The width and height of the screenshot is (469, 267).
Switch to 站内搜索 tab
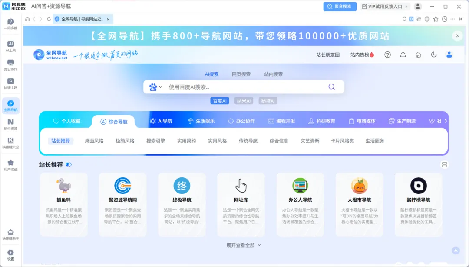click(274, 74)
